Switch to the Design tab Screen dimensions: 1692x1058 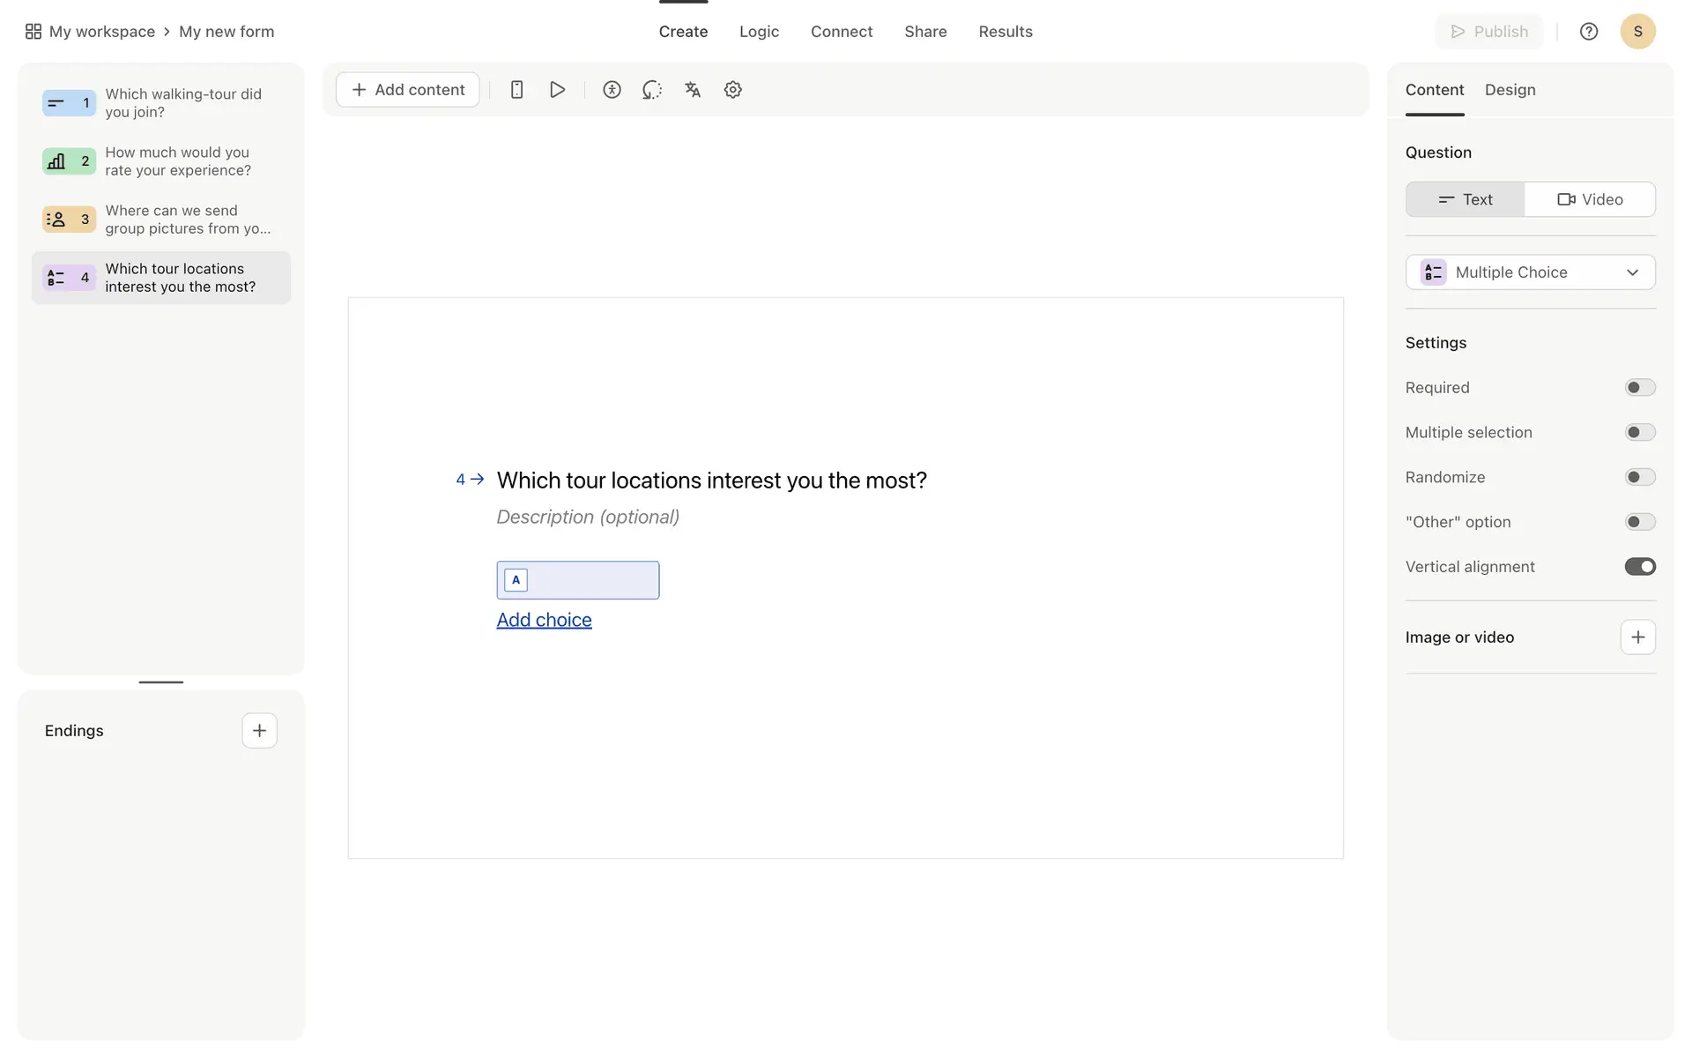[x=1510, y=90]
